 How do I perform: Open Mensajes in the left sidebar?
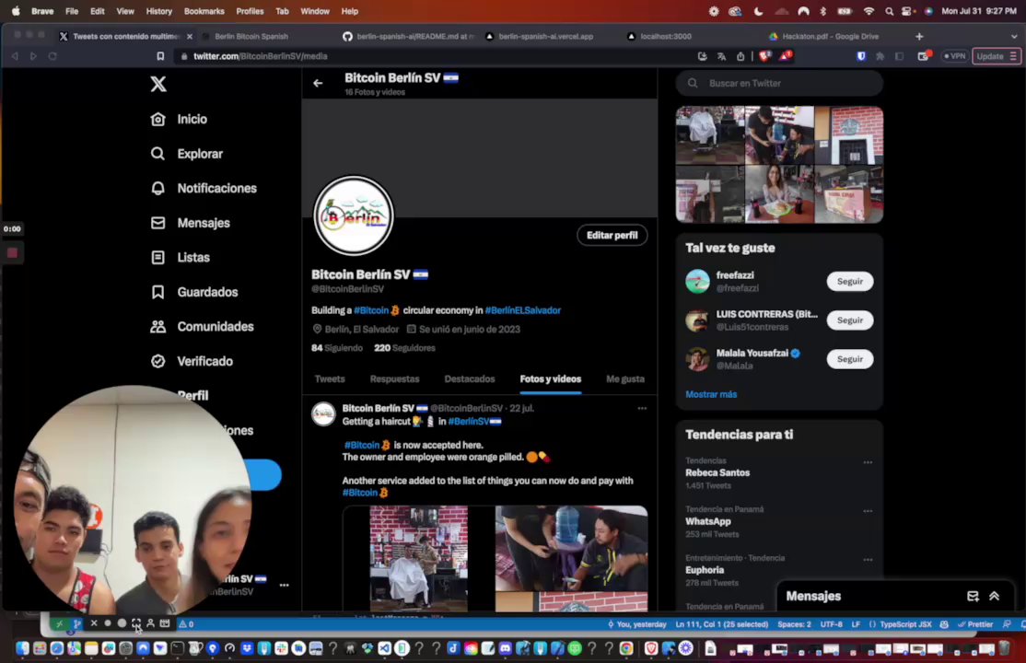[190, 223]
